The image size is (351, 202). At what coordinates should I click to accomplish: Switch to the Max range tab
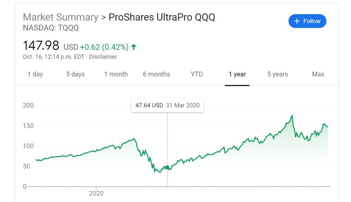pos(318,74)
